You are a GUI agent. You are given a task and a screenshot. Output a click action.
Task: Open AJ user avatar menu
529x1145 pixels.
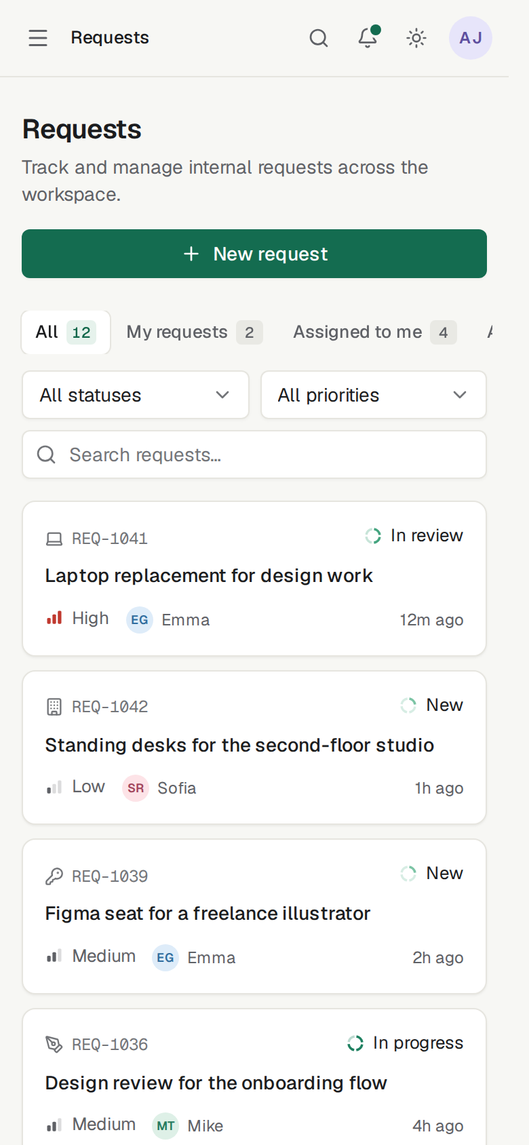471,38
